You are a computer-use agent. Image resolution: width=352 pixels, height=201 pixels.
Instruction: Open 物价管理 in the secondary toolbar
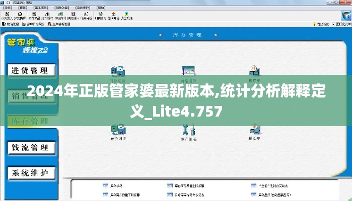(11, 24)
